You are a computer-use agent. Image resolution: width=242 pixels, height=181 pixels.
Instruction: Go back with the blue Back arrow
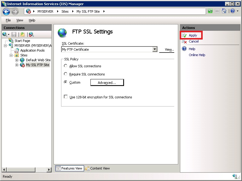tap(6, 11)
